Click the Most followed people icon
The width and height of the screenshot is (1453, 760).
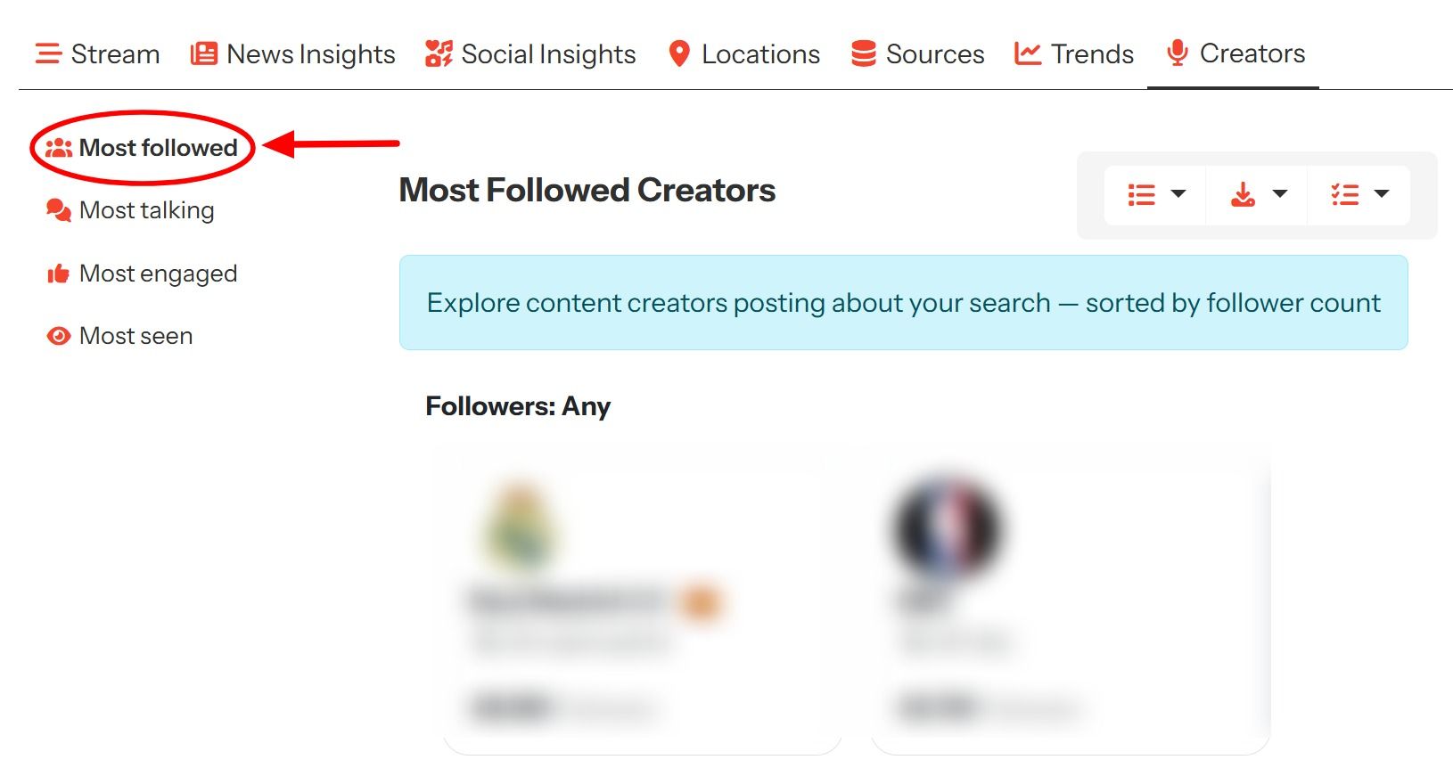(x=59, y=148)
